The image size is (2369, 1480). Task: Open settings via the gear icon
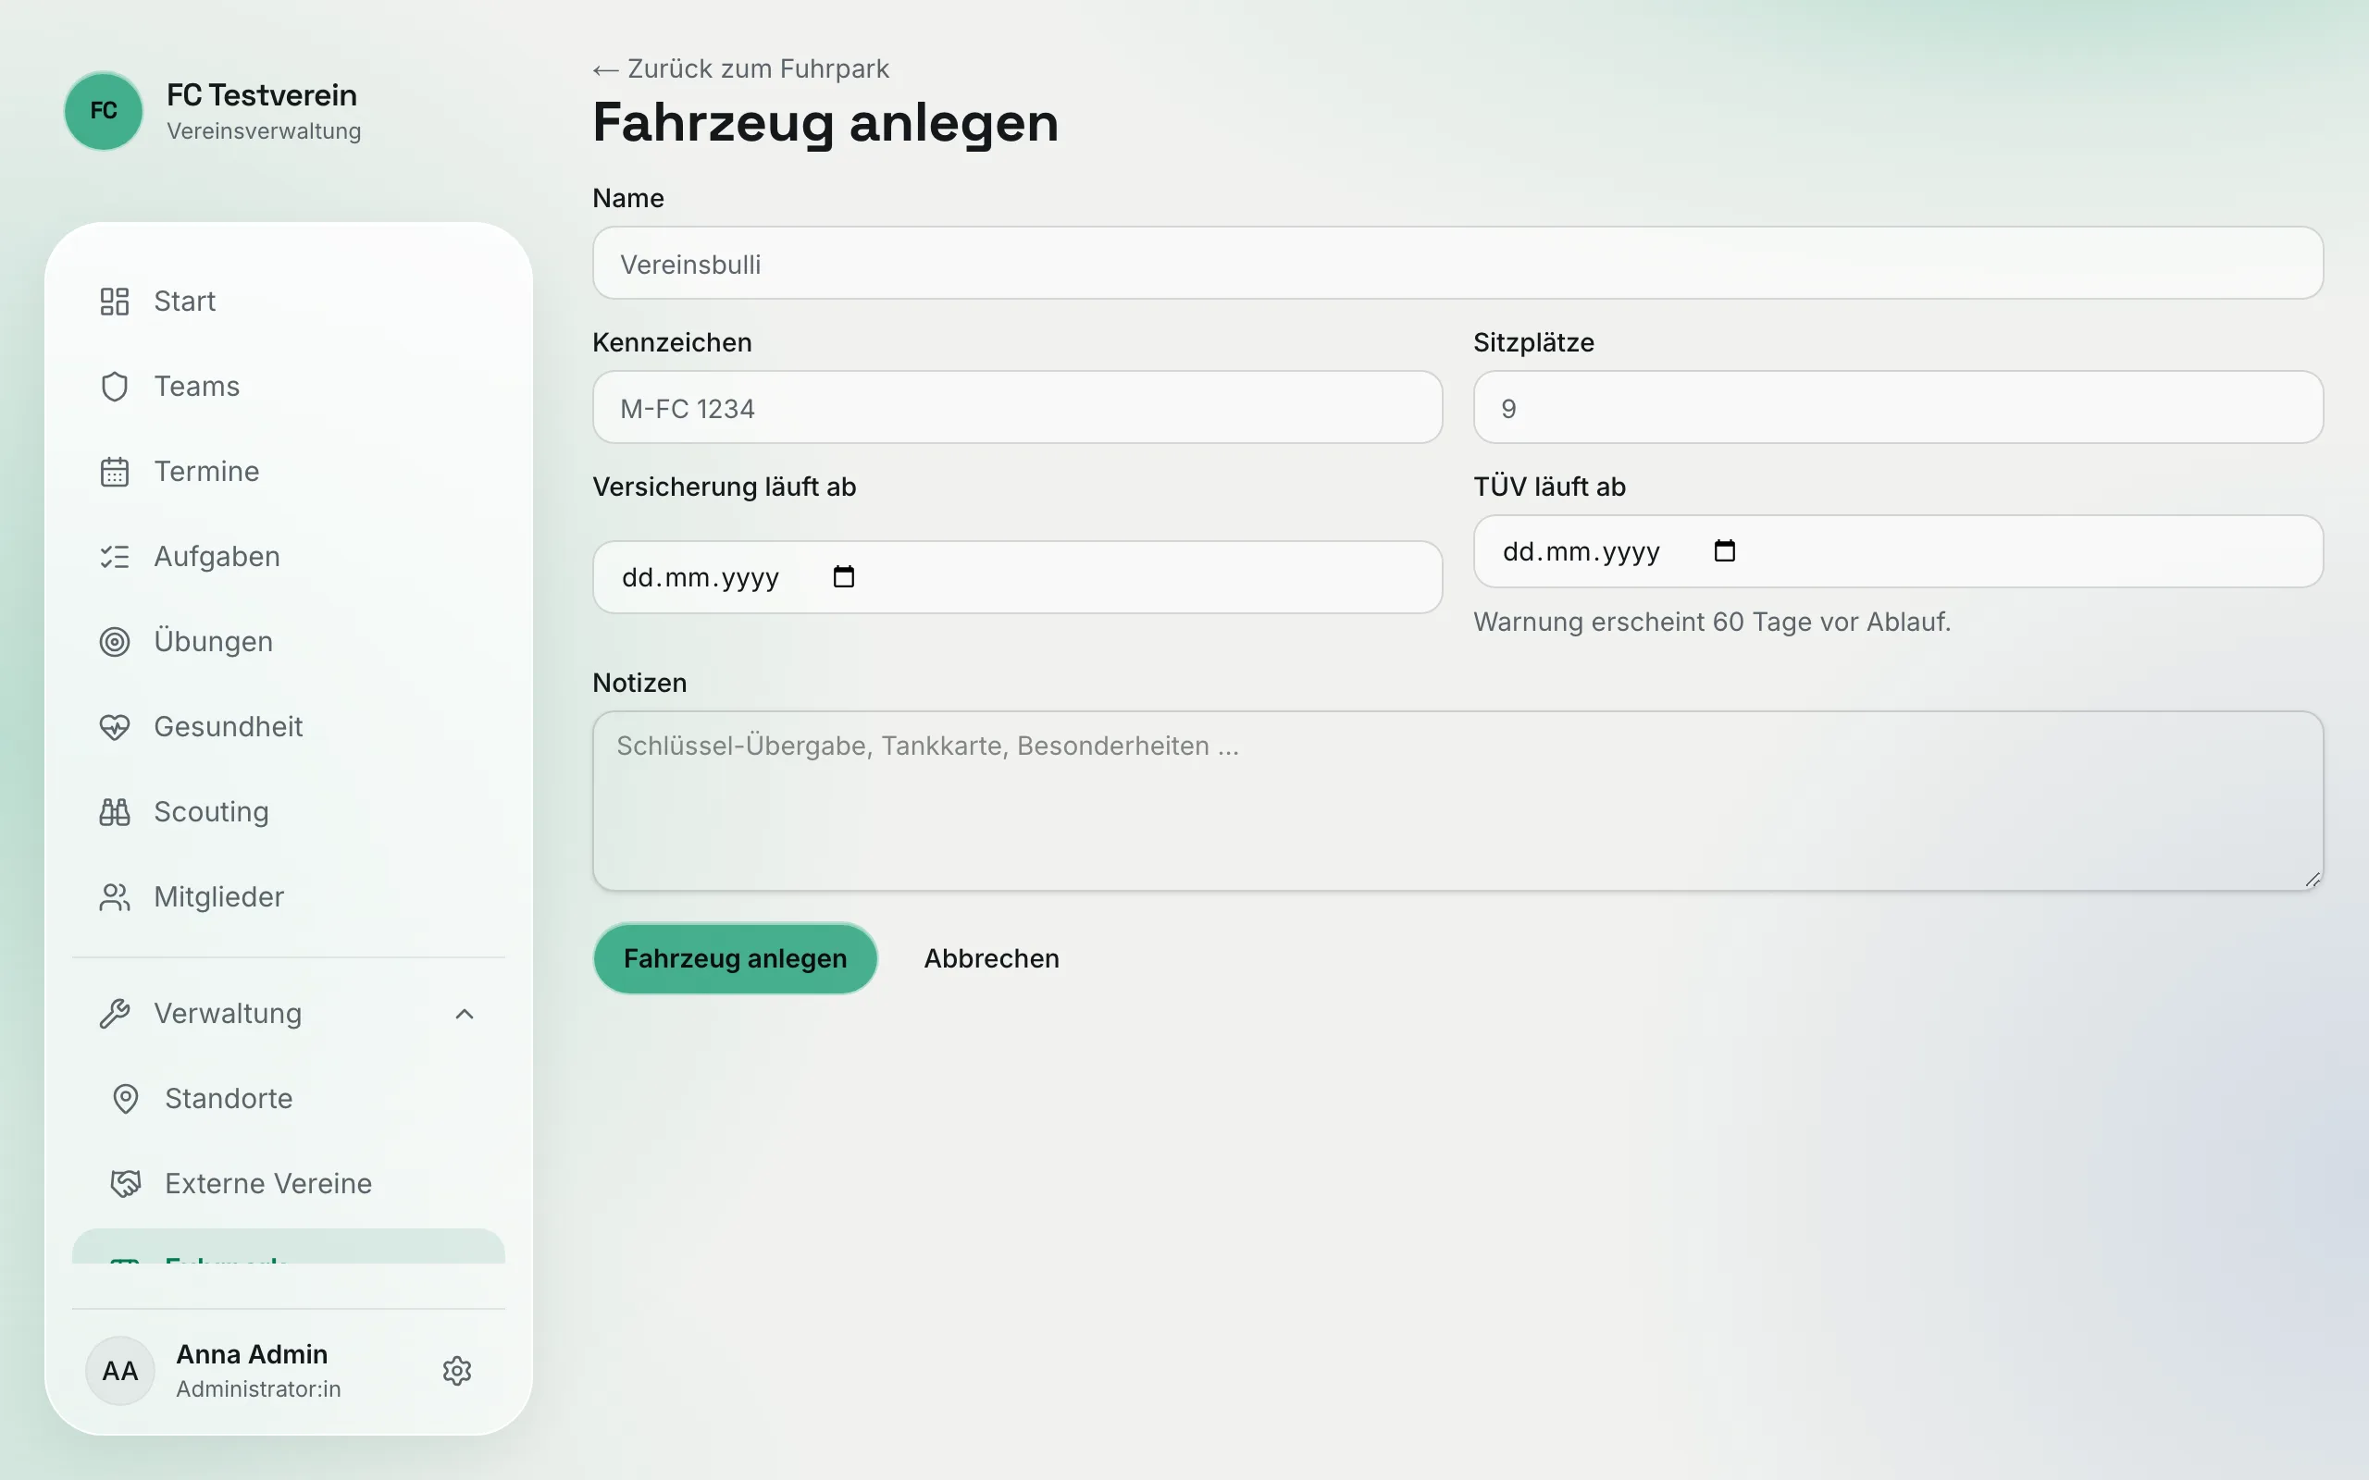click(457, 1370)
